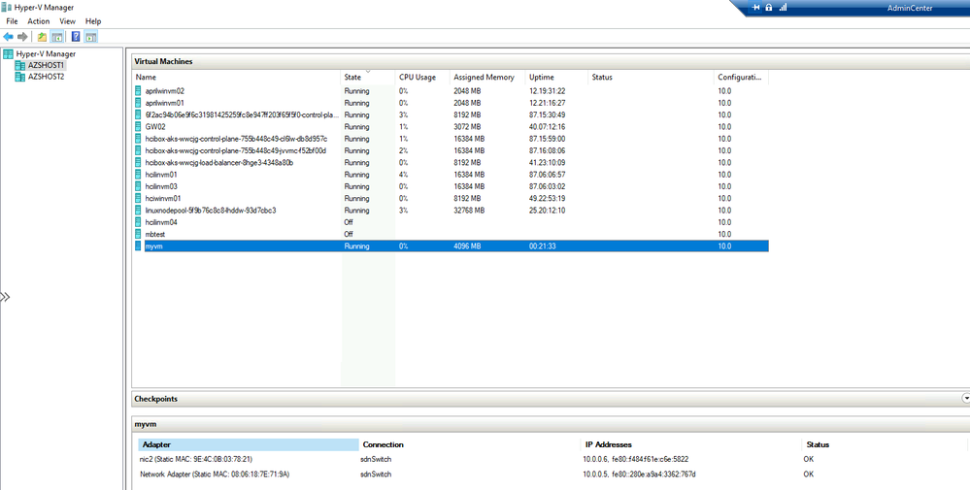
Task: Select the Network Adapter static MAC row
Action: [552, 474]
